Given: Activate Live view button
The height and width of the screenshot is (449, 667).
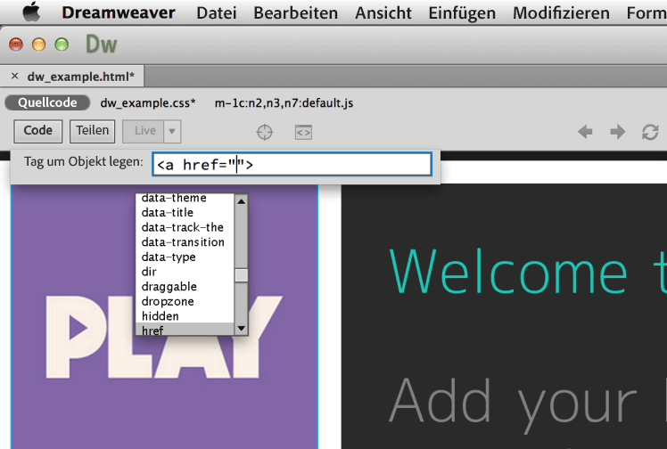Looking at the screenshot, I should click(144, 131).
